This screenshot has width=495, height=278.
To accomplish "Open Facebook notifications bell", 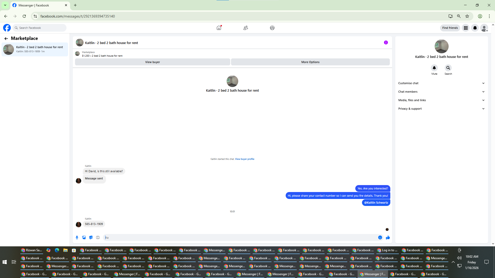I will click(x=475, y=28).
